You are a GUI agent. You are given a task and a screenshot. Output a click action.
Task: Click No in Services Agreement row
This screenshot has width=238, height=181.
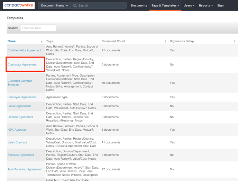[172, 155]
